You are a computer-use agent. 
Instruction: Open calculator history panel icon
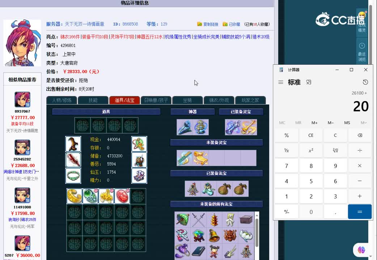coord(365,82)
